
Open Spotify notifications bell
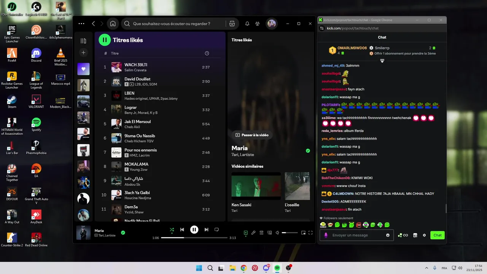pos(247,24)
